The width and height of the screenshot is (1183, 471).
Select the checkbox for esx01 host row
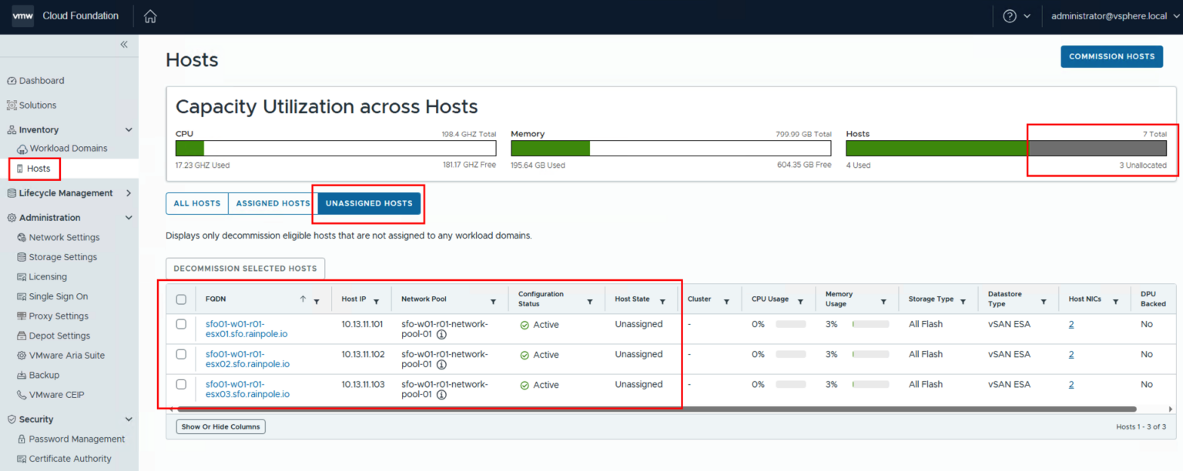pos(181,324)
